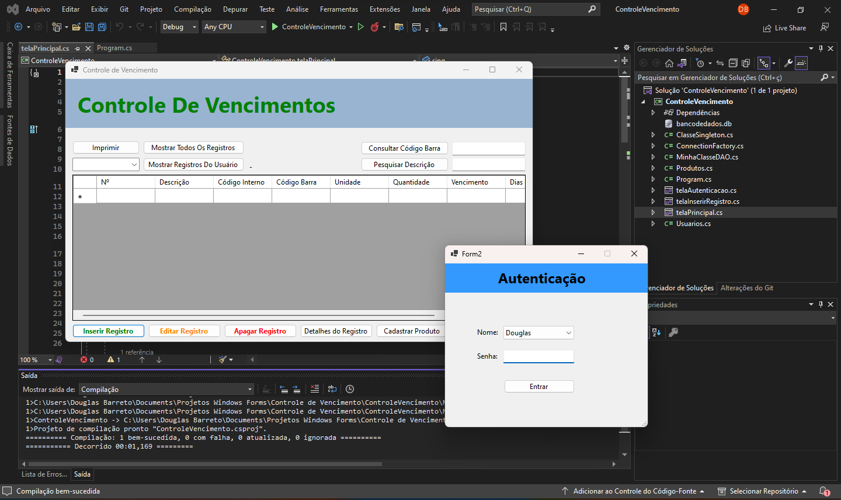841x500 pixels.
Task: Click the Senha input field in Form2
Action: pos(538,356)
